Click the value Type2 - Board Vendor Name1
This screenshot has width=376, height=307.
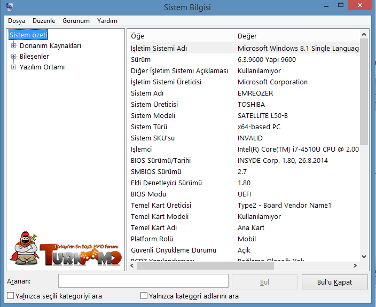pos(284,206)
